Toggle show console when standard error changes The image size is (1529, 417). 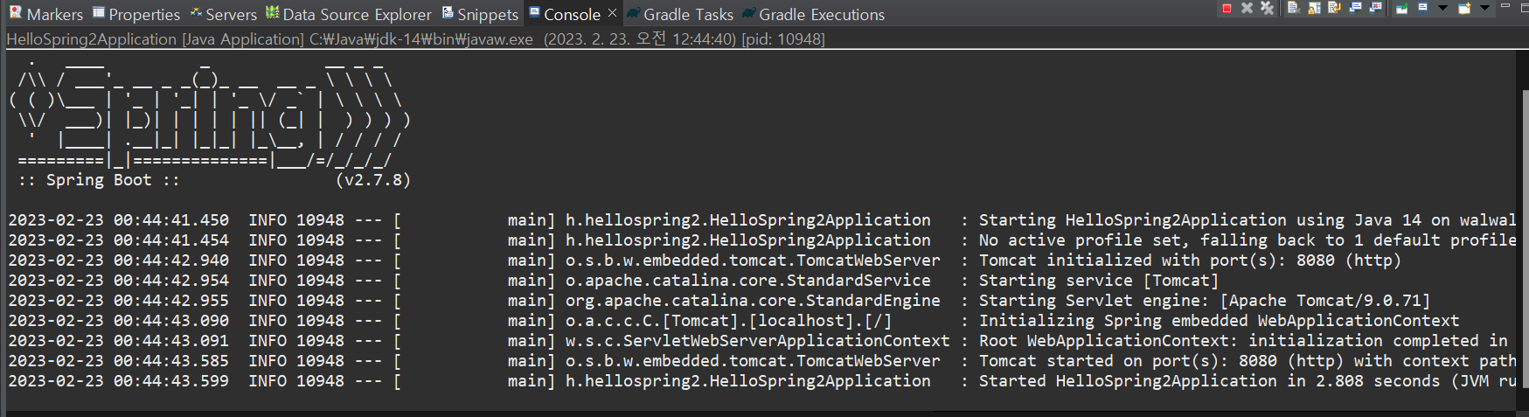click(x=1375, y=8)
